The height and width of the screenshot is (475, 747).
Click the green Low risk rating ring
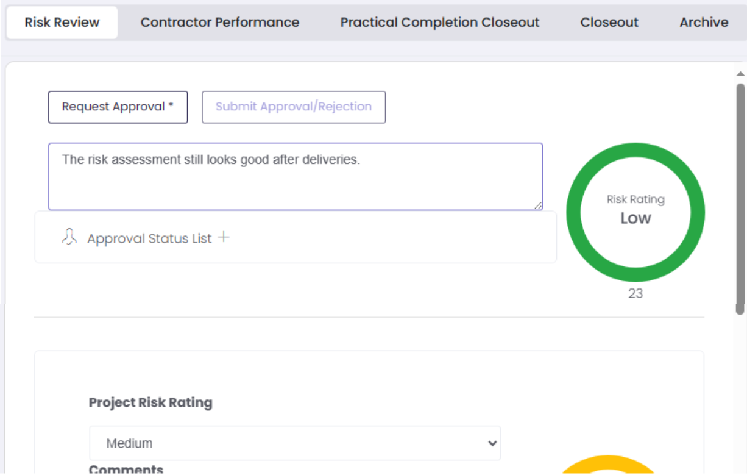(x=574, y=212)
